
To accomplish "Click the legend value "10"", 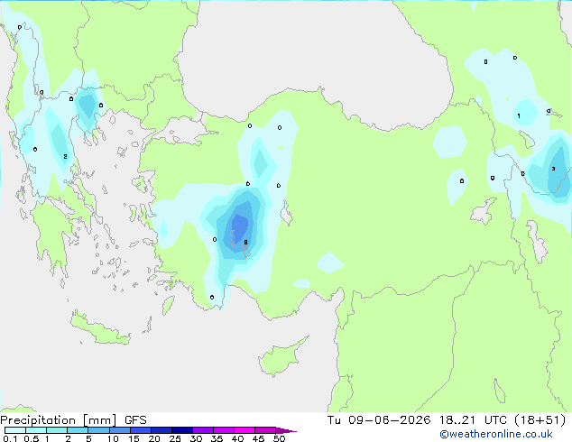I will click(113, 438).
